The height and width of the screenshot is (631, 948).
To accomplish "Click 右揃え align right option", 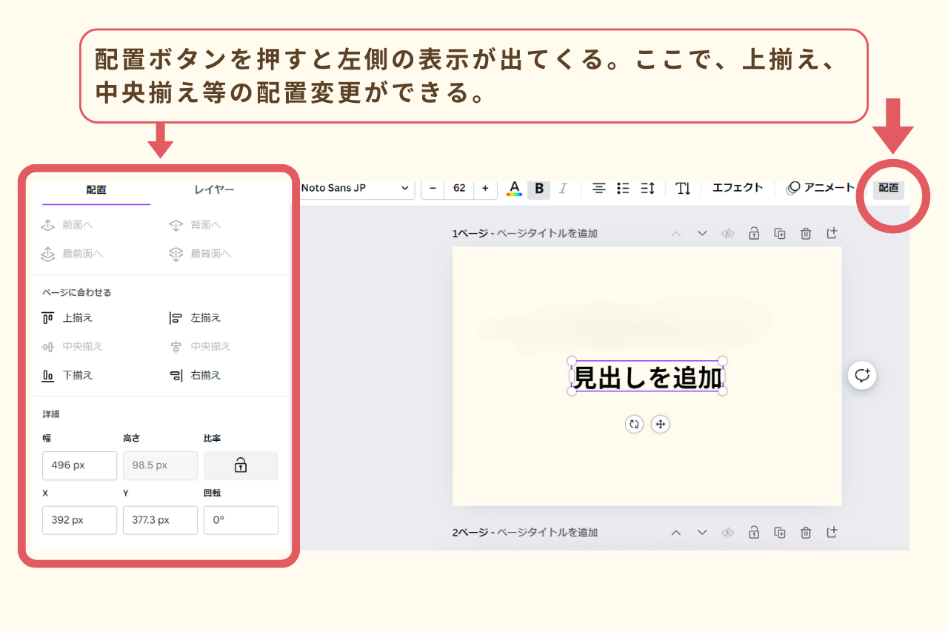I will tap(196, 376).
